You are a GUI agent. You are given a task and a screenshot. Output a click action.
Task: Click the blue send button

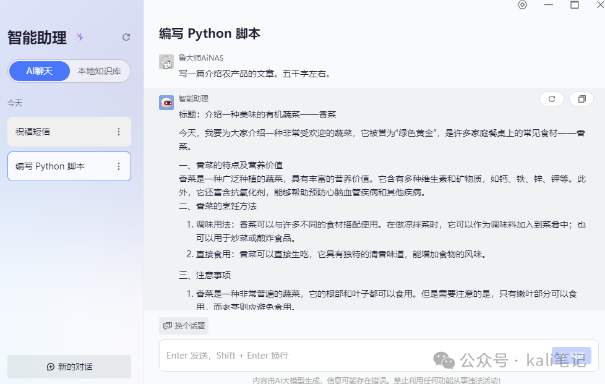pos(572,356)
